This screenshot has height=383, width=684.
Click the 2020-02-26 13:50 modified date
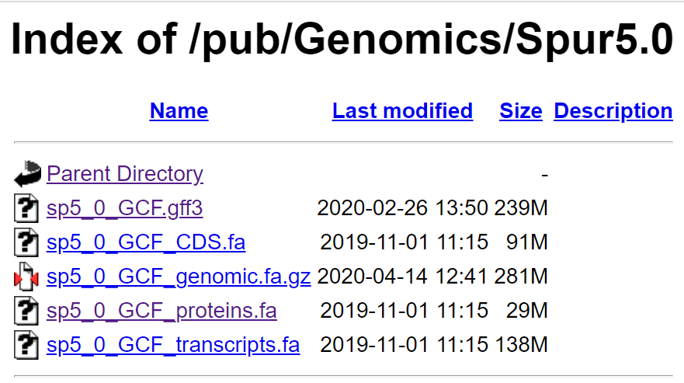tap(402, 208)
